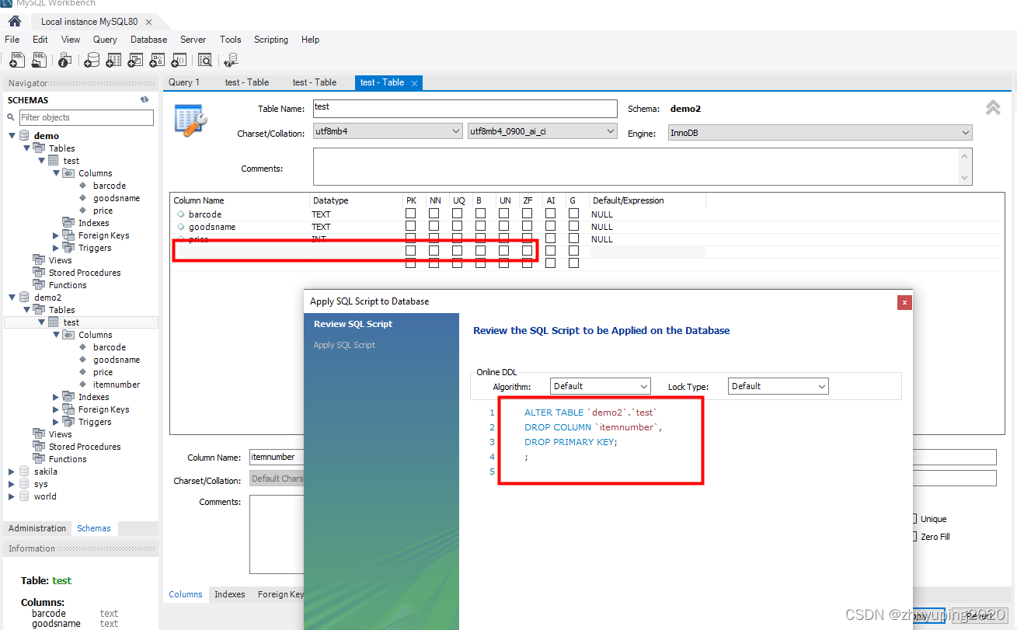Collapse the demo2 schema tree node

pos(12,298)
